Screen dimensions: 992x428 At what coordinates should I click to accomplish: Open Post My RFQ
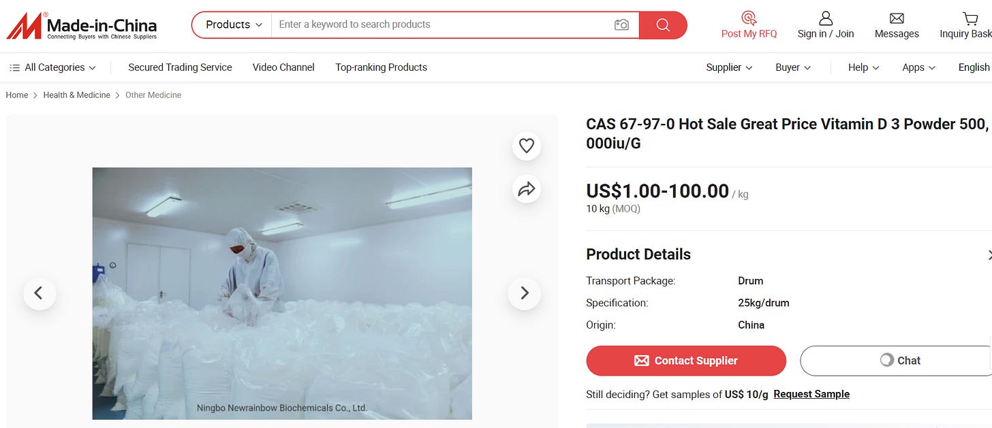pyautogui.click(x=749, y=25)
